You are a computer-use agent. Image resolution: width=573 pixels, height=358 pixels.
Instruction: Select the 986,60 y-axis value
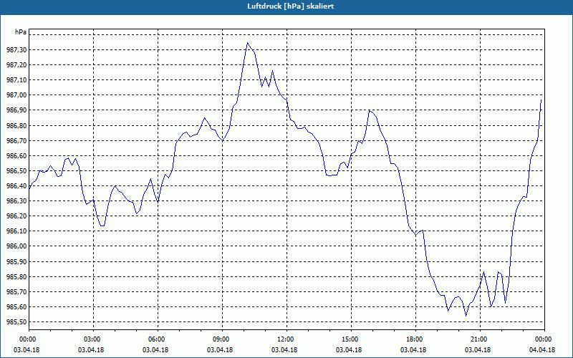coord(16,155)
